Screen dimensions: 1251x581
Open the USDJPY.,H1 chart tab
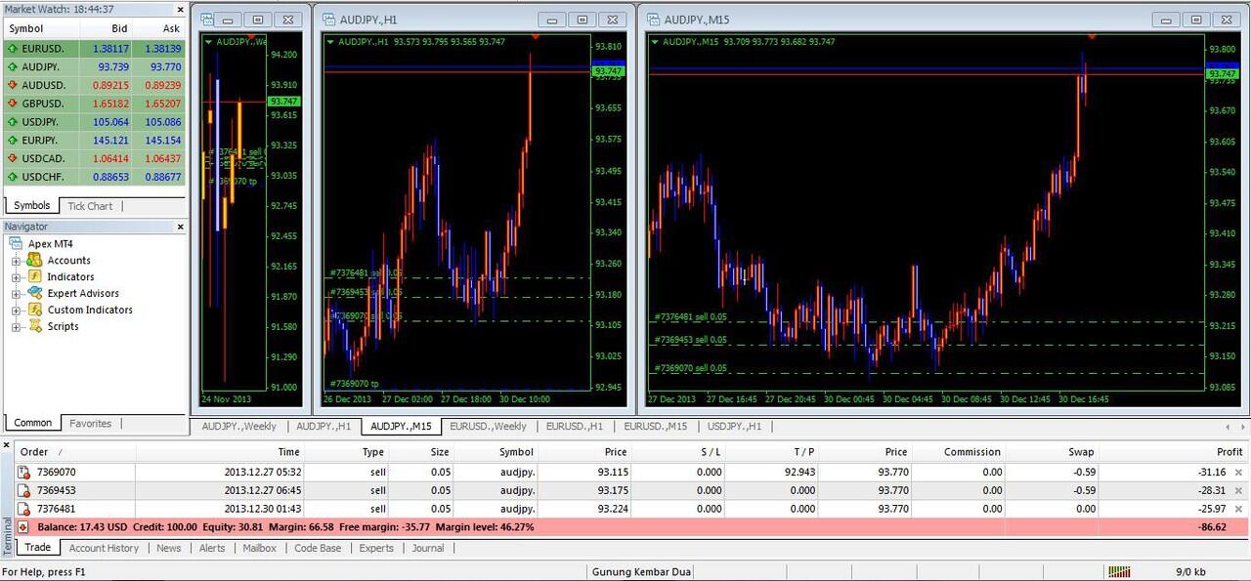735,426
